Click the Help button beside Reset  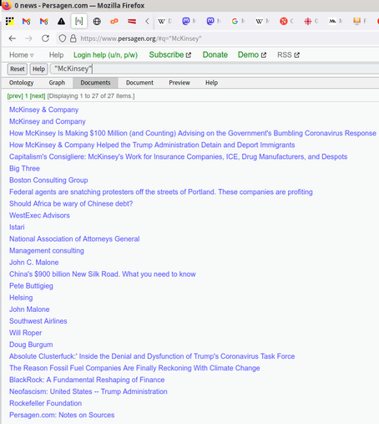pyautogui.click(x=38, y=69)
